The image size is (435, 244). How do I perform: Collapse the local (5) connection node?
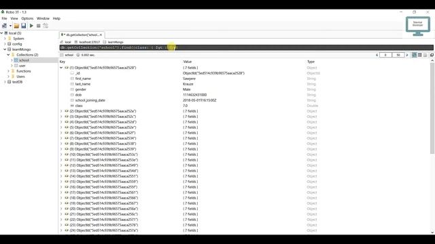(x=1, y=33)
